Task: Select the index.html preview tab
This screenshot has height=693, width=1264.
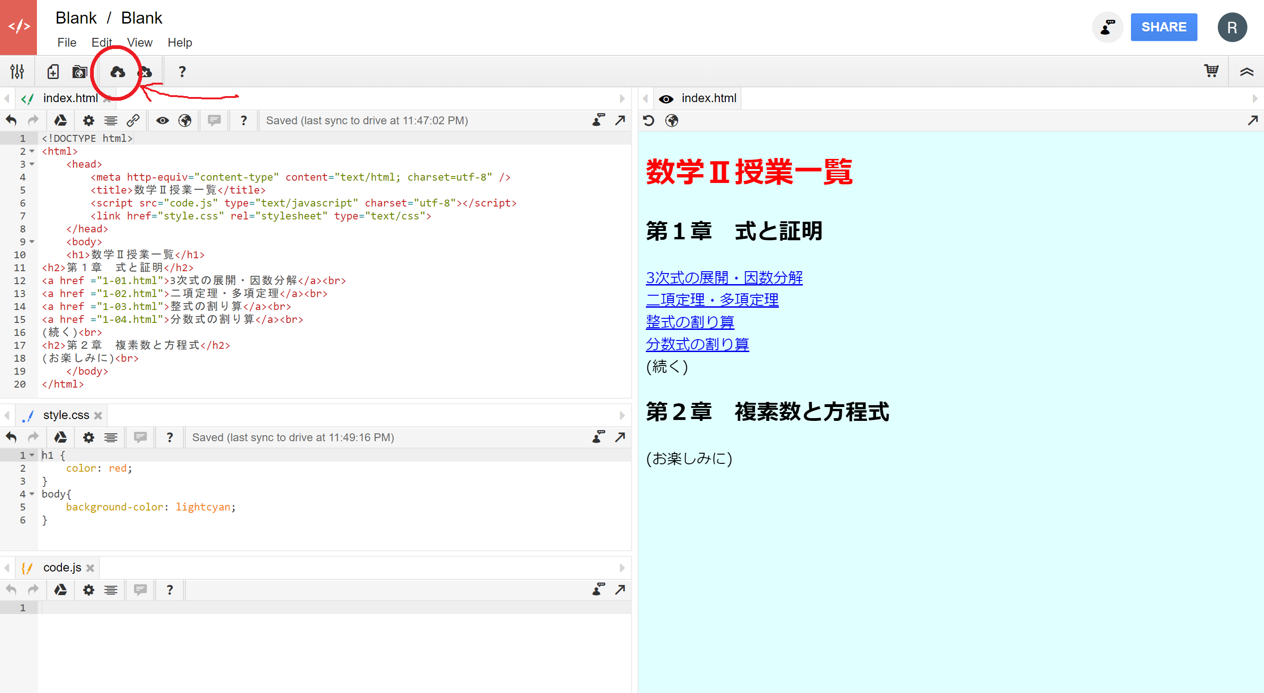Action: [x=698, y=98]
